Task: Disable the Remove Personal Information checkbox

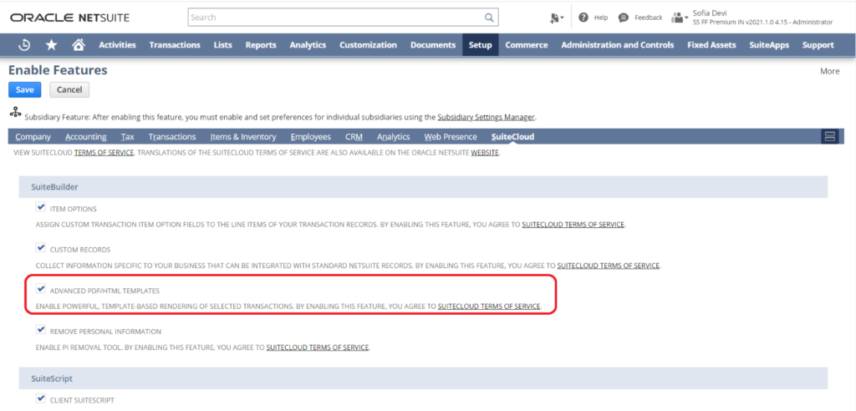Action: (41, 330)
